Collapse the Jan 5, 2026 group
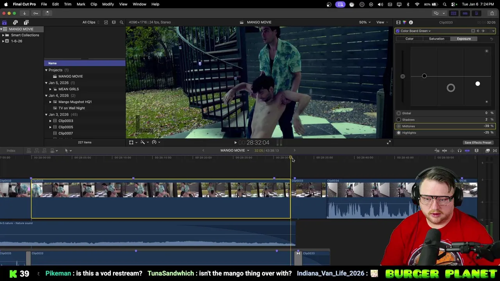500x281 pixels. pos(46,83)
